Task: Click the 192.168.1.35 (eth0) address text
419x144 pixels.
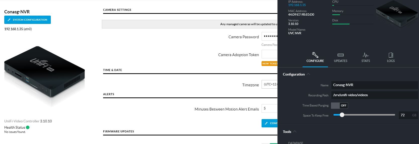Action: [18, 29]
